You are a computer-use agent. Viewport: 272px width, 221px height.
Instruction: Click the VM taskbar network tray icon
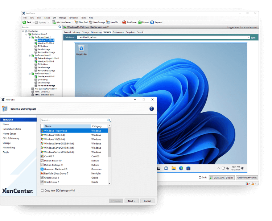pos(223,168)
